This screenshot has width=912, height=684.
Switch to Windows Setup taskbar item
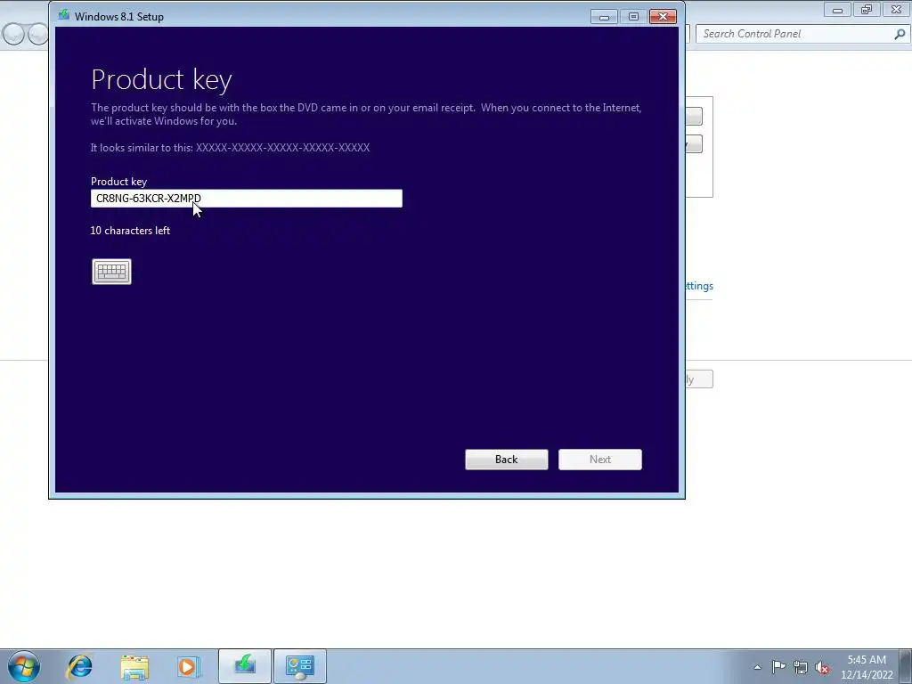(x=245, y=666)
